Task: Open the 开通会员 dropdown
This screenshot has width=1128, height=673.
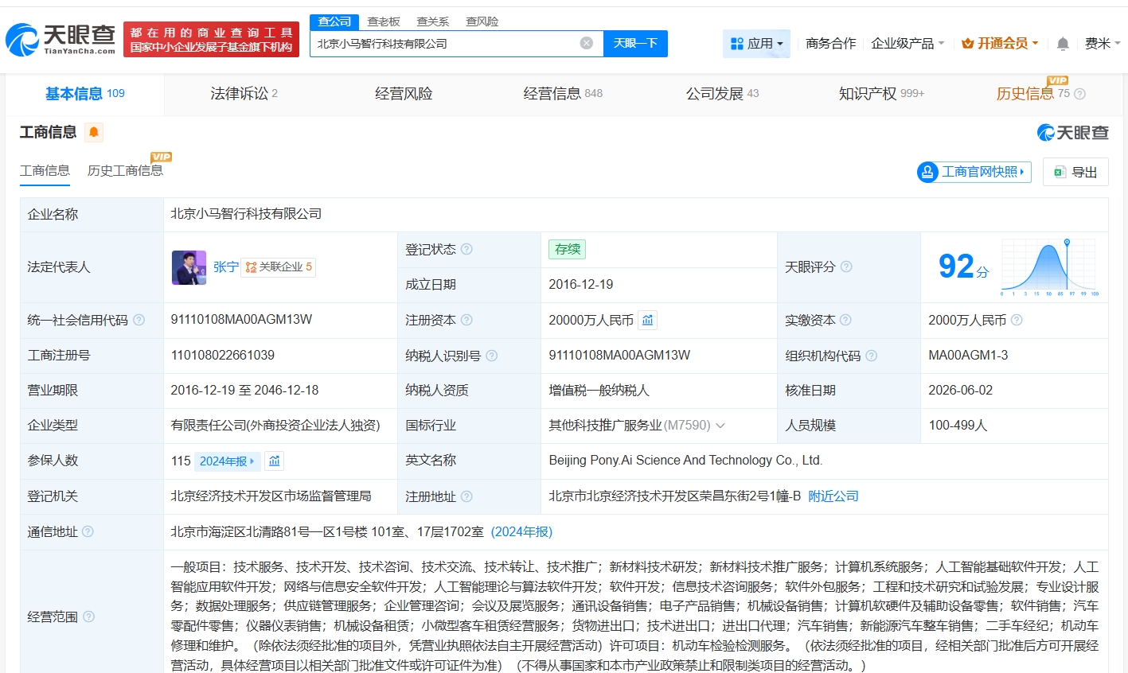Action: pos(1000,44)
